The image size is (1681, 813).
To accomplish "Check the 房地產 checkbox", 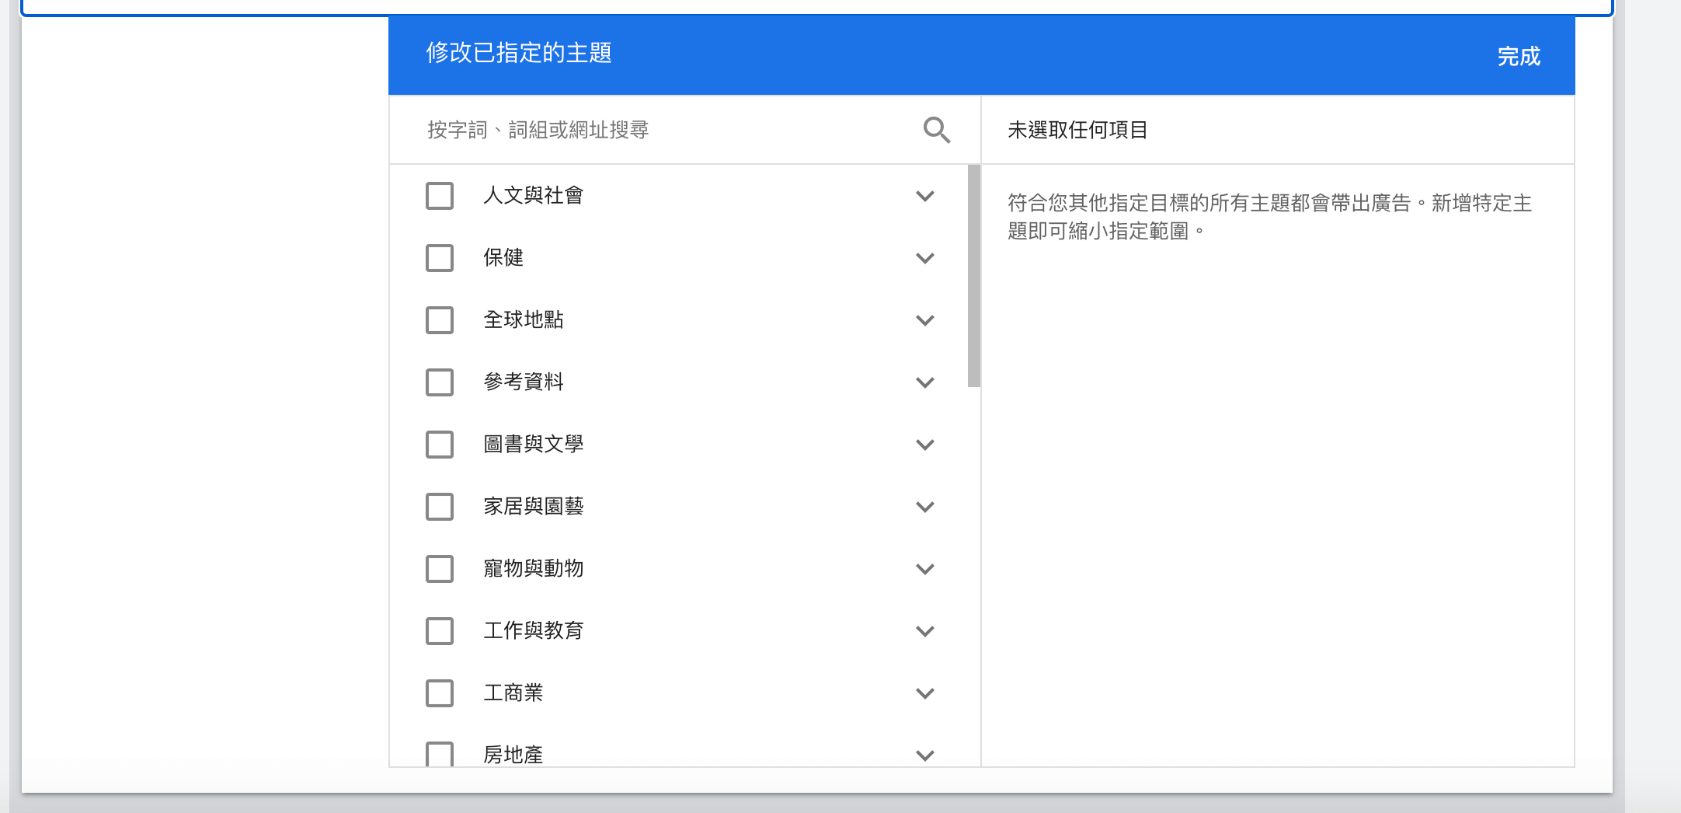I will click(440, 754).
